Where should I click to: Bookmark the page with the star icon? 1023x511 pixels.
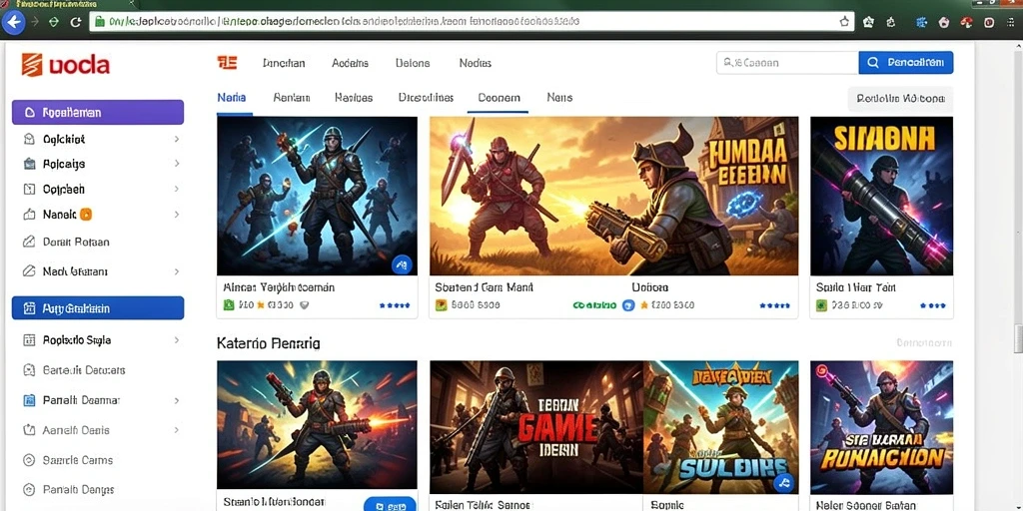click(845, 22)
